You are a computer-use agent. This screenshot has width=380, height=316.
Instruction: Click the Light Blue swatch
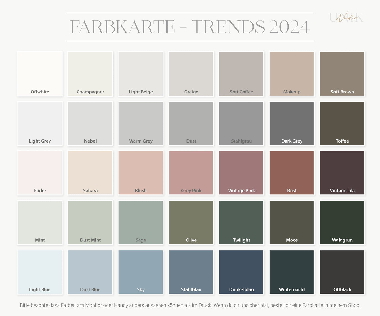click(40, 272)
